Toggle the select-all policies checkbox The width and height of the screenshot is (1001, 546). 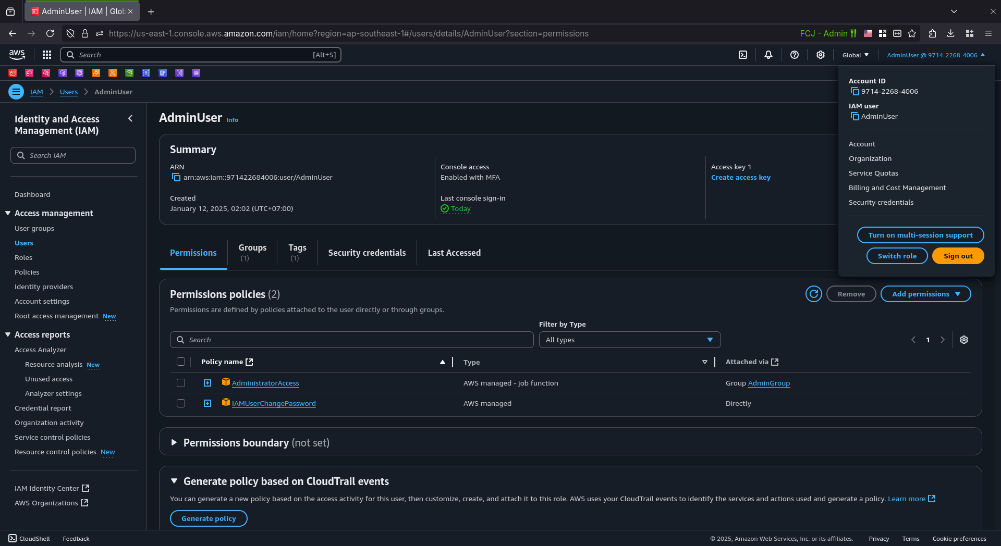click(x=181, y=362)
